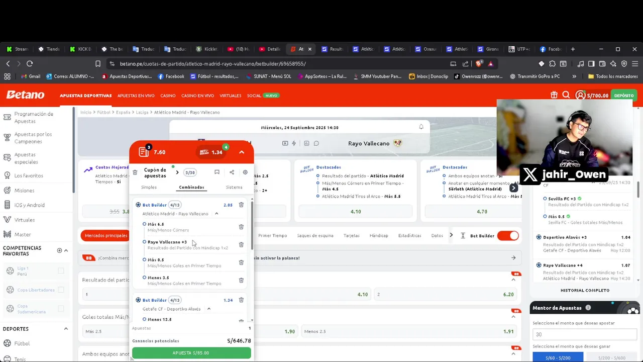Open the Brave shields icon
Viewport: 643px width, 362px height.
478,63
